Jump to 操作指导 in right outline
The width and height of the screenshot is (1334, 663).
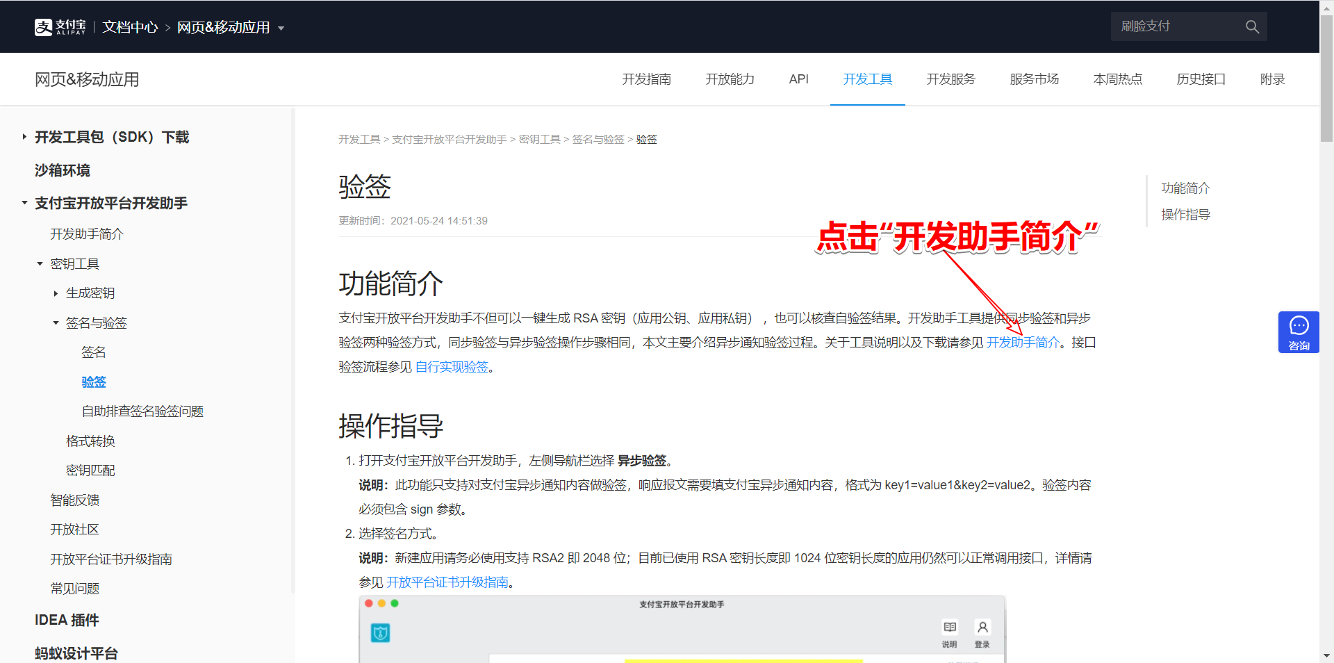point(1185,215)
